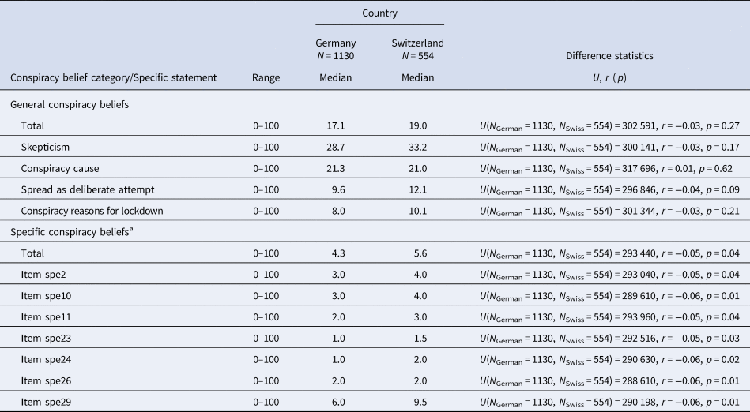Click the Country column group header
Screen dimensions: 750x412
click(379, 13)
